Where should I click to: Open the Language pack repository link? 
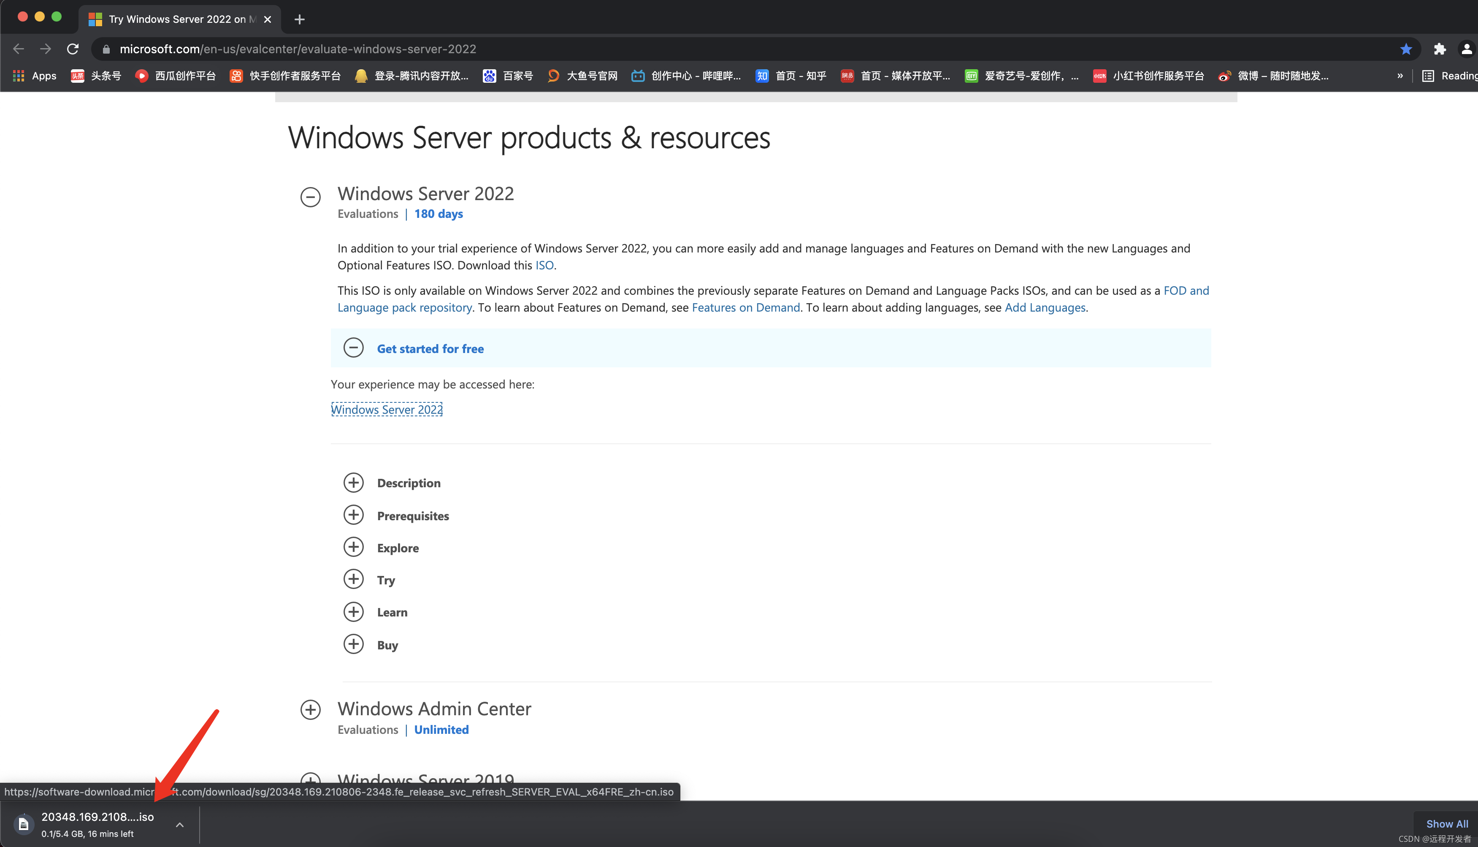point(405,307)
